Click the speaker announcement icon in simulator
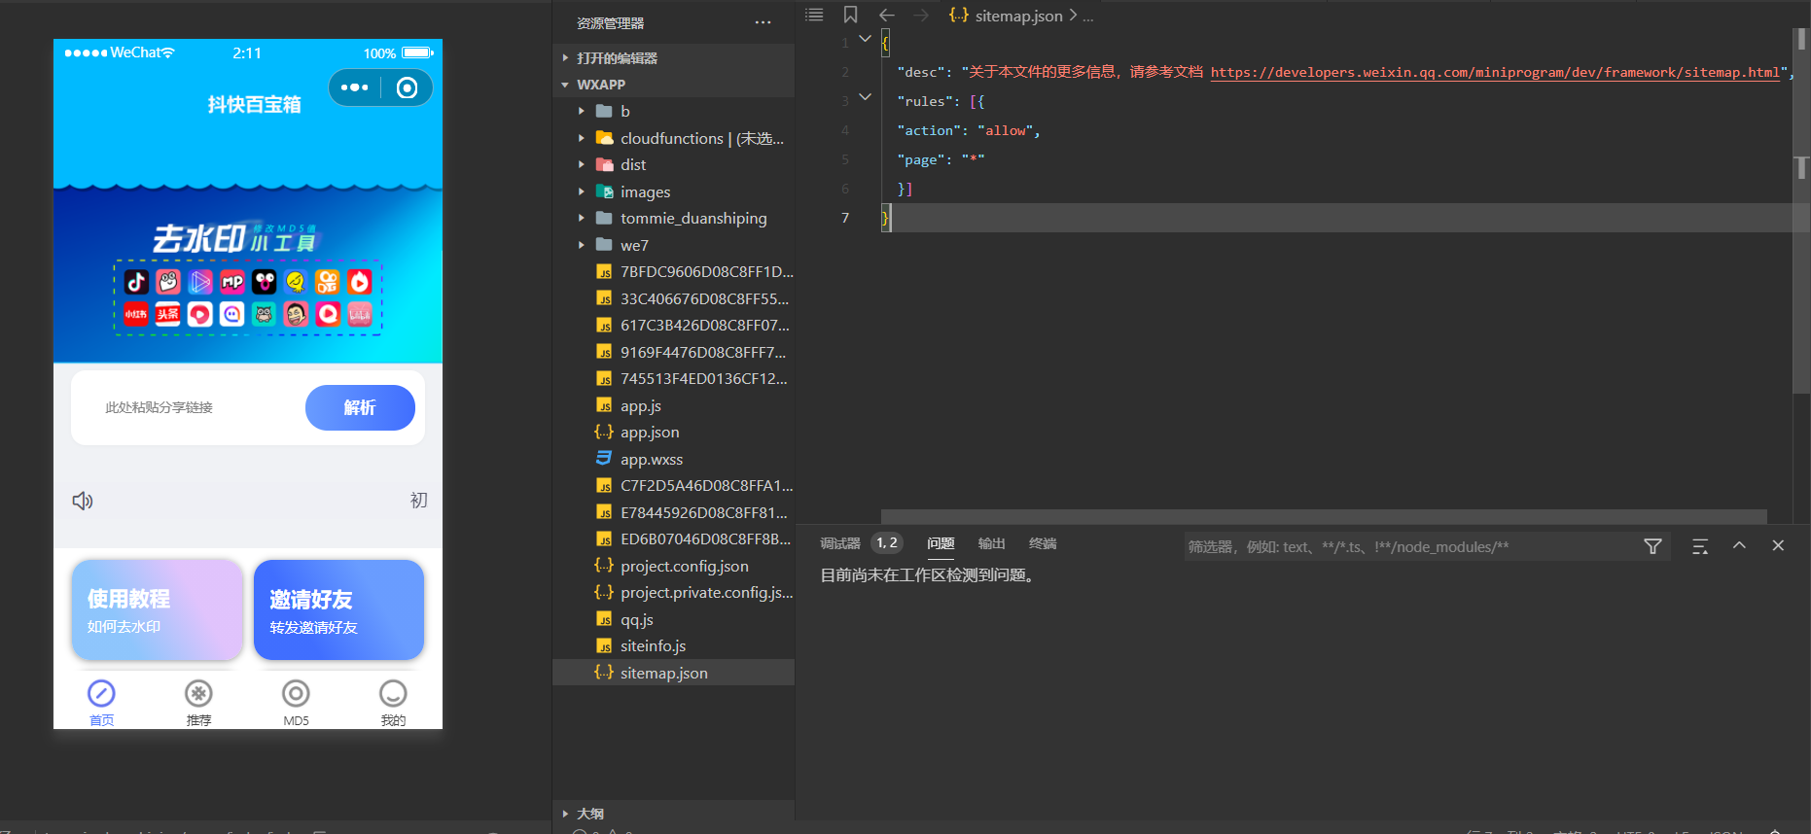 tap(83, 501)
